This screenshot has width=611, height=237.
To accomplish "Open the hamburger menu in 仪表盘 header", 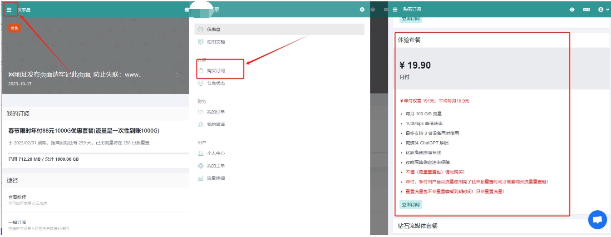I will [9, 10].
